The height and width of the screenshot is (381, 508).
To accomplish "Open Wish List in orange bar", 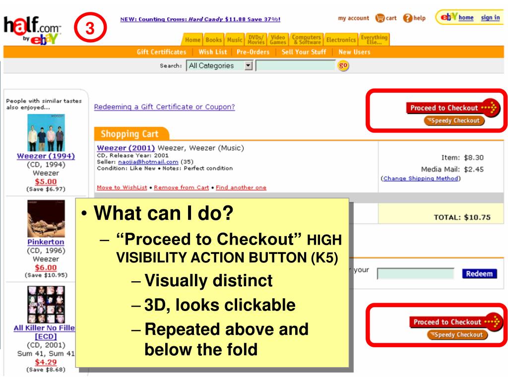I will pyautogui.click(x=213, y=52).
